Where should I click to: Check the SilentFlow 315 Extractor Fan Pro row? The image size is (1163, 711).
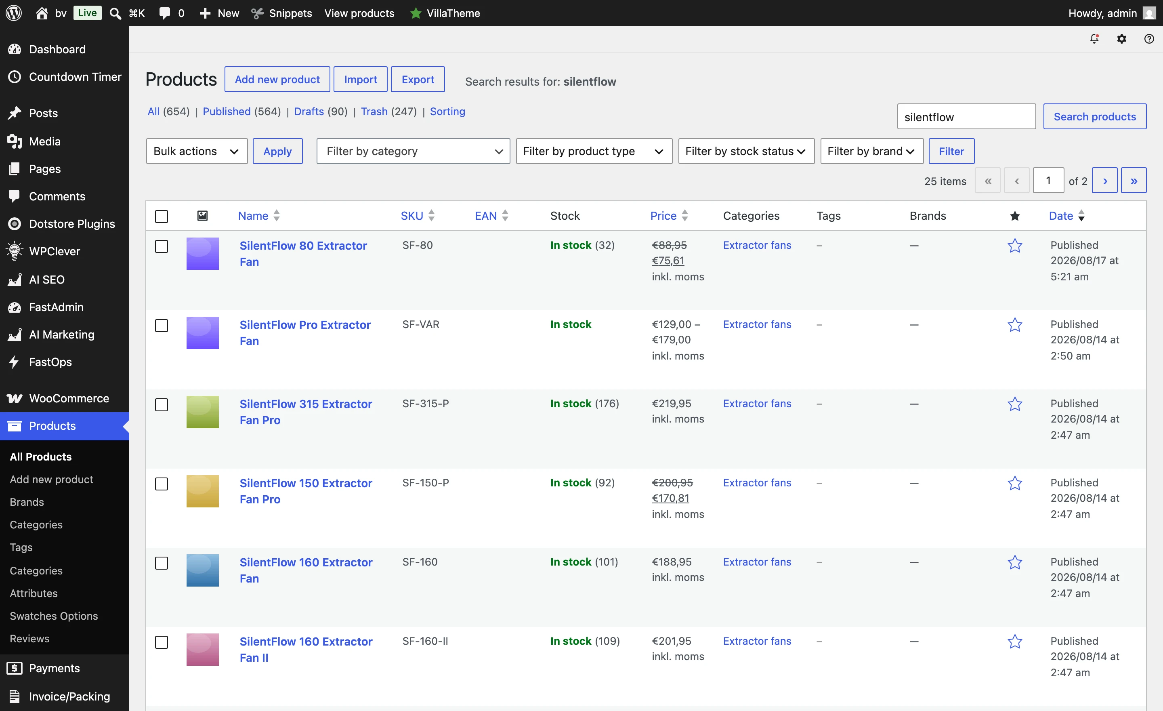162,405
